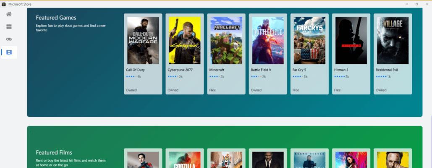432x168 pixels.
Task: Open the Hitman 3 cover image
Action: (351, 40)
